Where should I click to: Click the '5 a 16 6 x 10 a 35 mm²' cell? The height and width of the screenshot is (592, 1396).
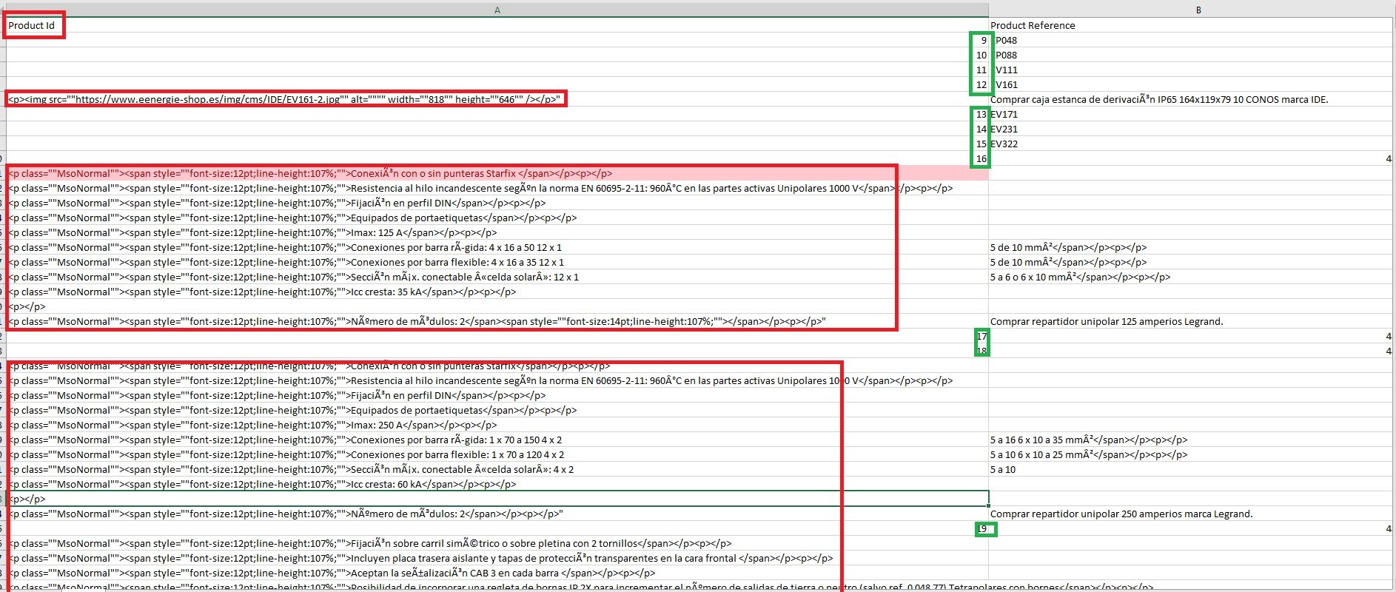[x=1191, y=440]
